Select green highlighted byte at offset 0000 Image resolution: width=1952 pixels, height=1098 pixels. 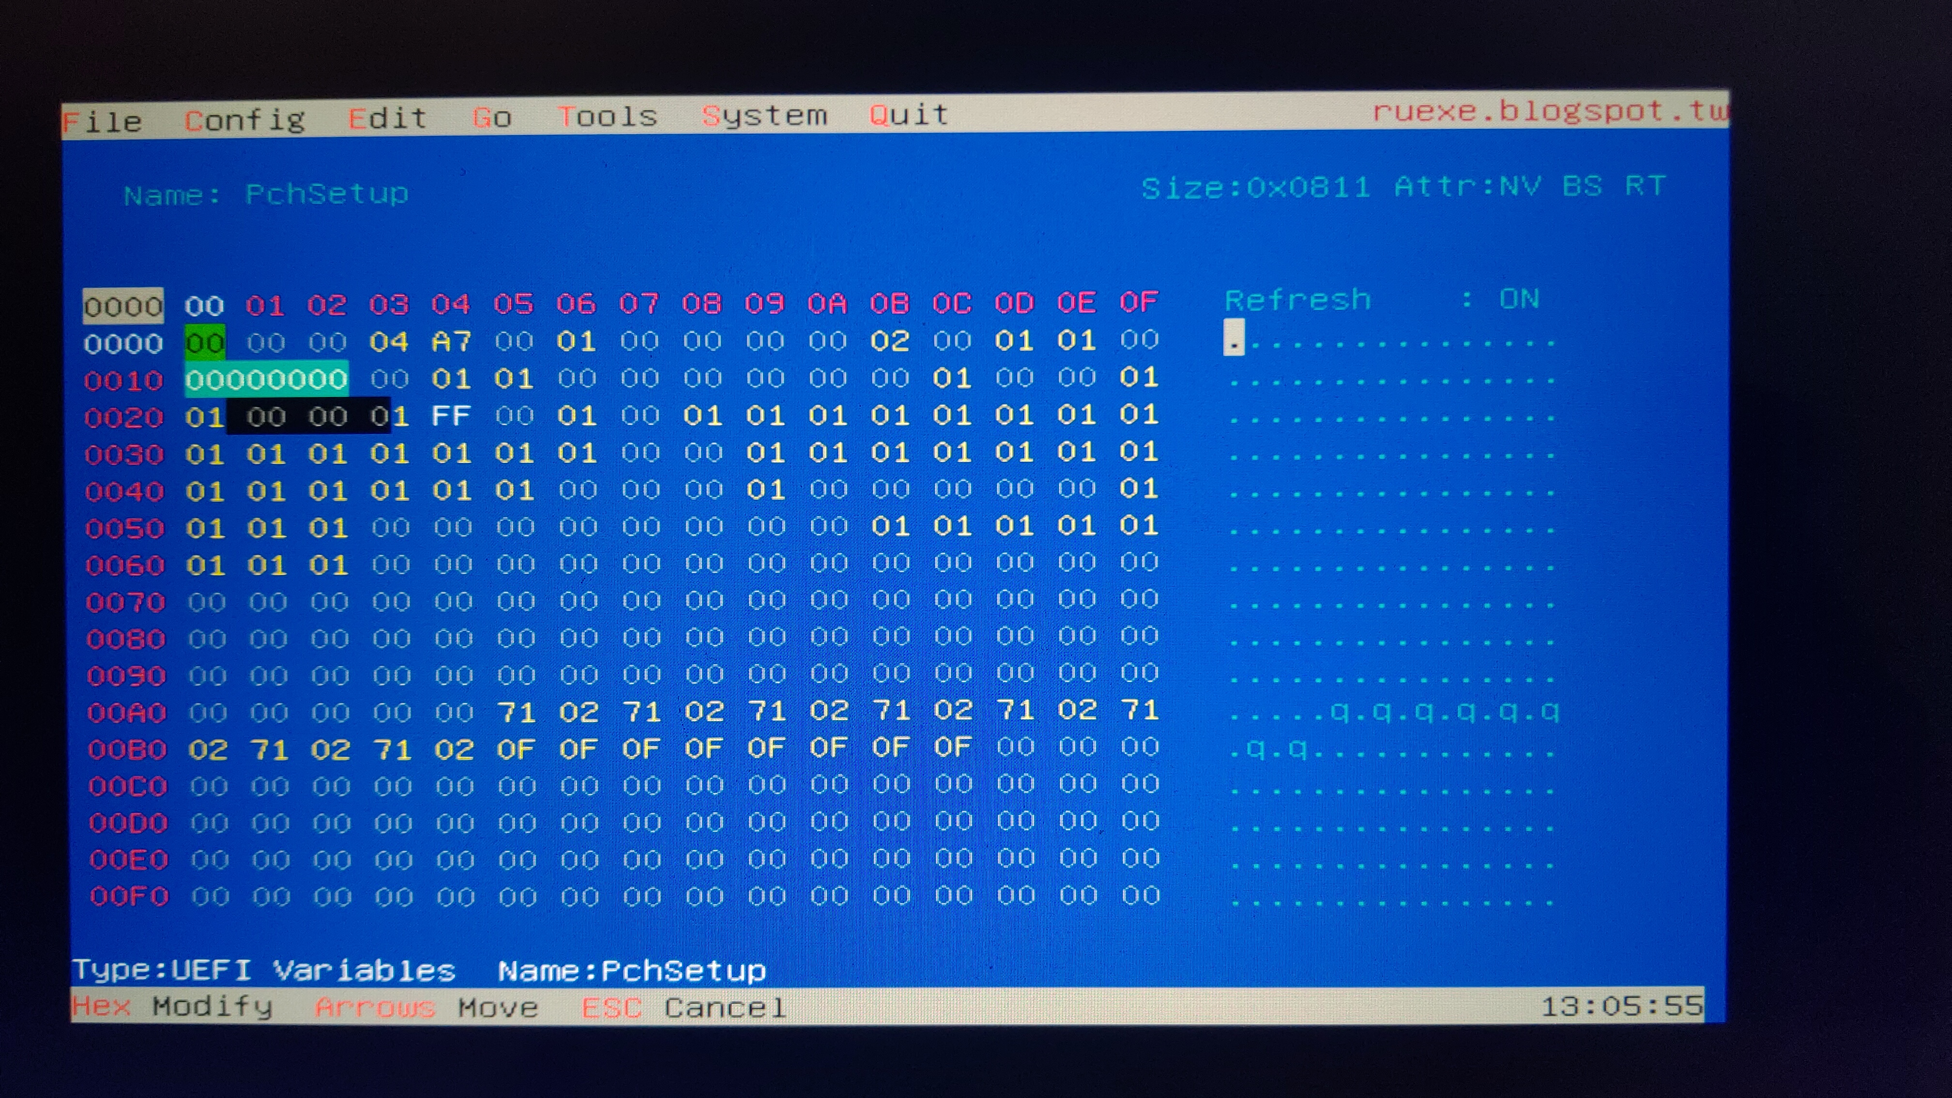(x=205, y=342)
